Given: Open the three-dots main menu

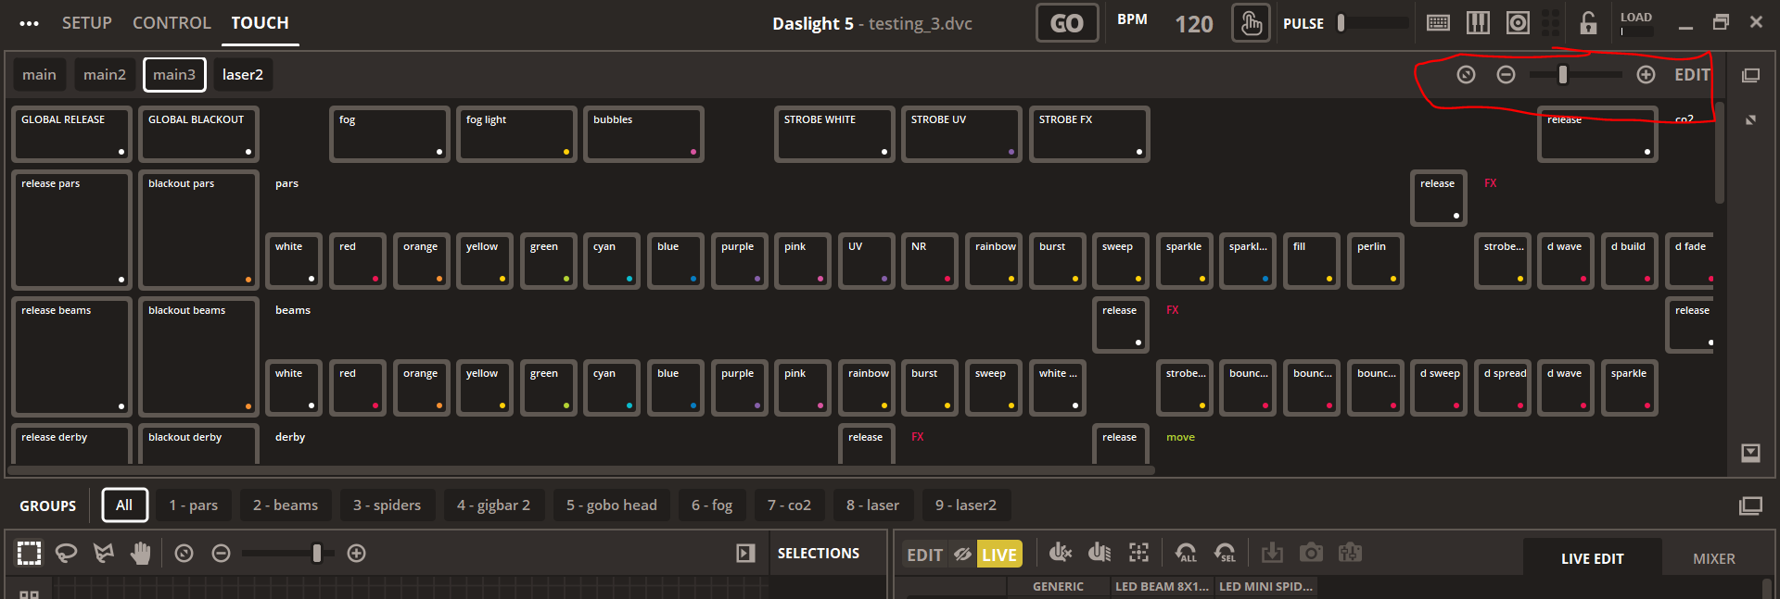Looking at the screenshot, I should tap(30, 23).
